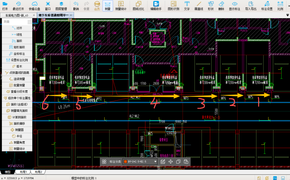Click the 测量 measure tool in toolbar

tap(107, 5)
